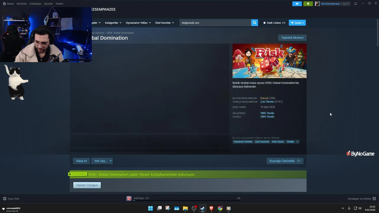Expand the Oynamanın Yolları dropdown
Viewport: 379px width, 213px height.
[138, 23]
